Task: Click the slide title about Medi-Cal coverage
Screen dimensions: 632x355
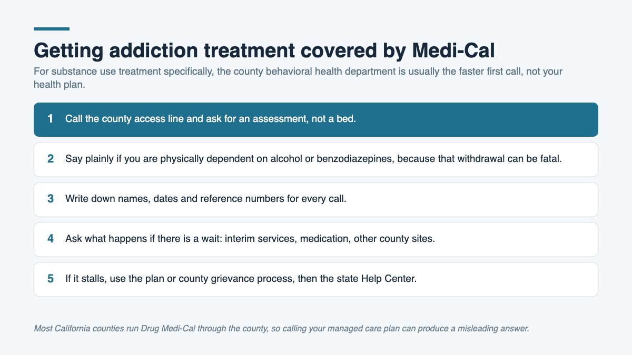Action: pyautogui.click(x=264, y=50)
